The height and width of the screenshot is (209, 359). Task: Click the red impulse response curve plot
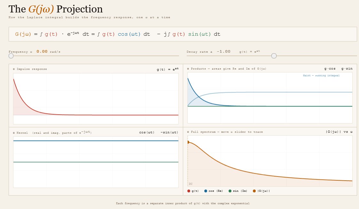coord(96,99)
